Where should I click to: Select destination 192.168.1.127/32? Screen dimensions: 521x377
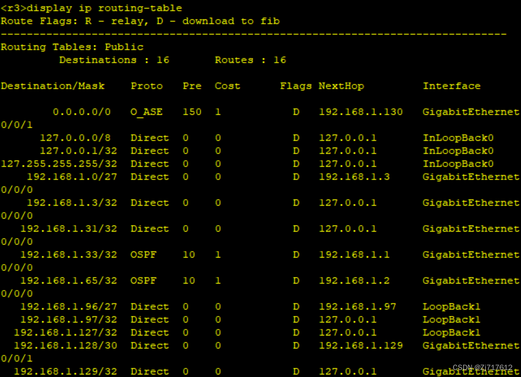click(65, 333)
